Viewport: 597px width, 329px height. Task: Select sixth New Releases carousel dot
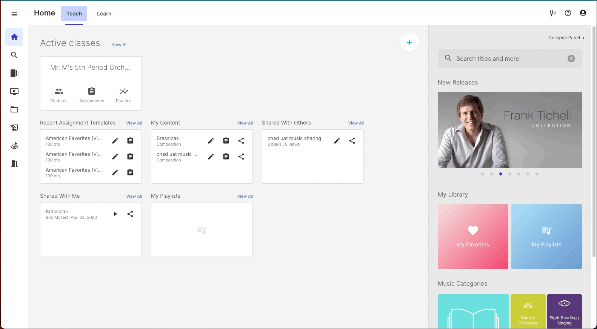pos(528,174)
